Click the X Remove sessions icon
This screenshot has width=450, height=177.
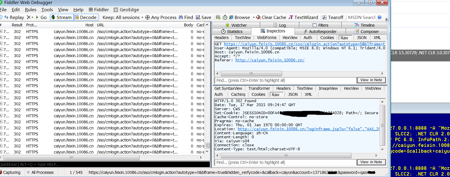29,17
